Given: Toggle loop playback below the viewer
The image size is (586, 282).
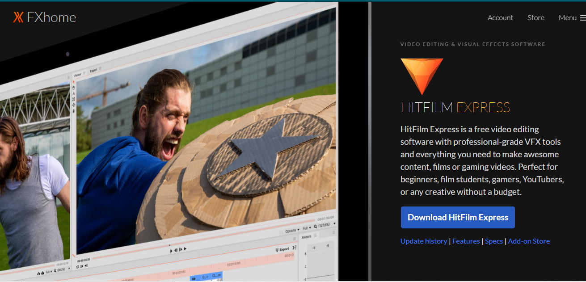Looking at the screenshot, I should pos(78,266).
